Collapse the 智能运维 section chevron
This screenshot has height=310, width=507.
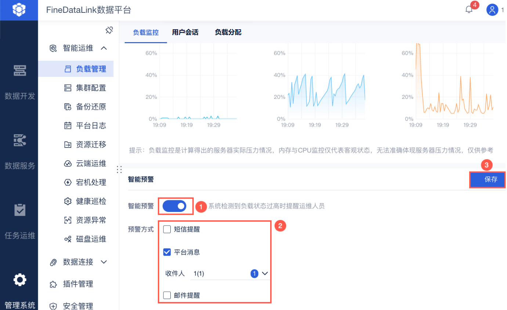point(104,48)
